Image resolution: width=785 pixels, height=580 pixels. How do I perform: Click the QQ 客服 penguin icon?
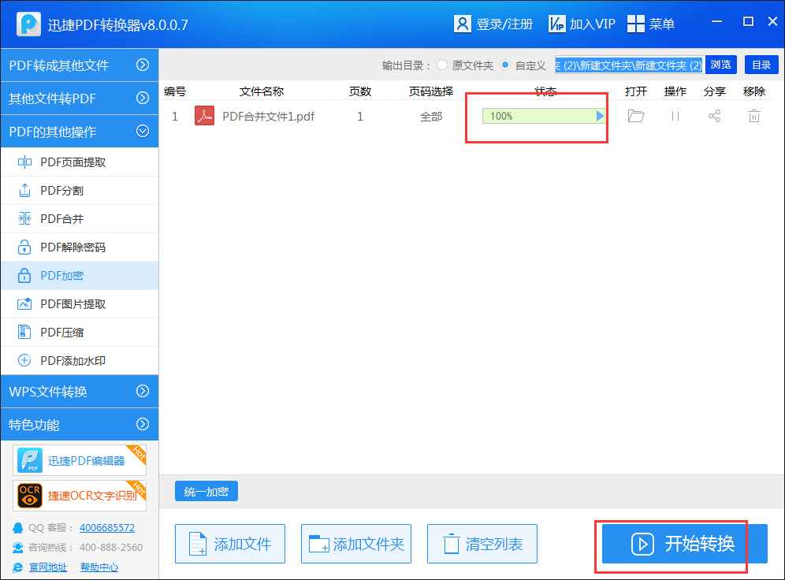pos(17,527)
